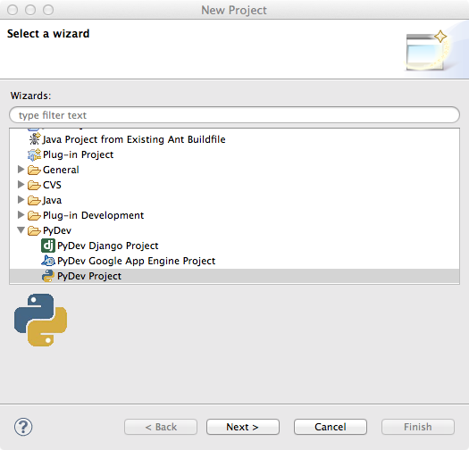Focus the type filter text field
The image size is (469, 450).
coord(234,115)
